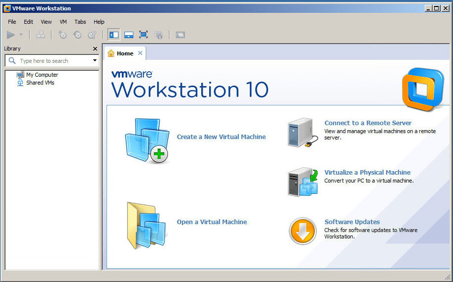This screenshot has height=282, width=453.
Task: Open the Help menu
Action: coord(99,22)
